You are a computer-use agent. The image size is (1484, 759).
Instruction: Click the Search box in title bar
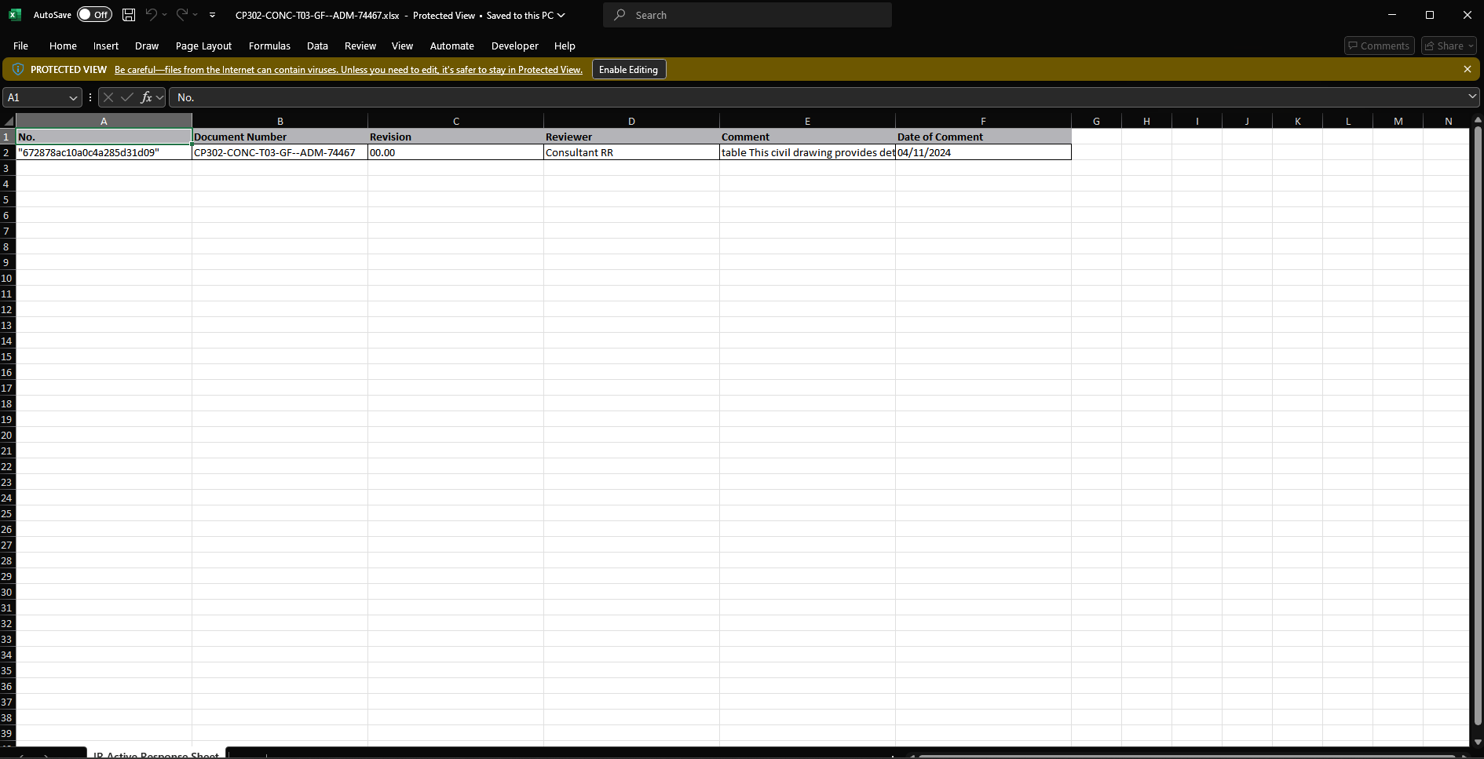coord(747,15)
